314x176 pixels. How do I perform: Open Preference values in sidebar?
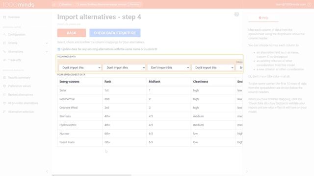coord(19,86)
